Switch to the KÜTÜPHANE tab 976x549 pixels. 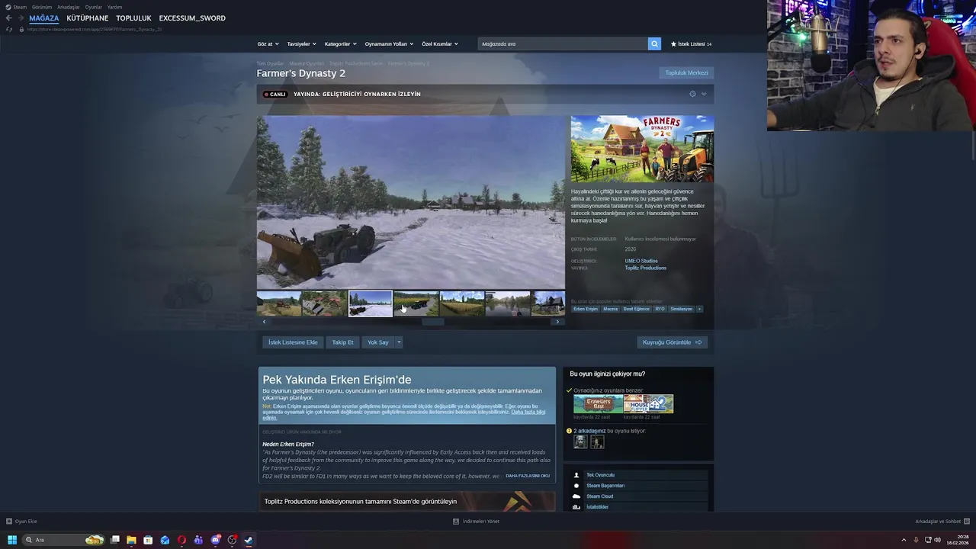88,18
